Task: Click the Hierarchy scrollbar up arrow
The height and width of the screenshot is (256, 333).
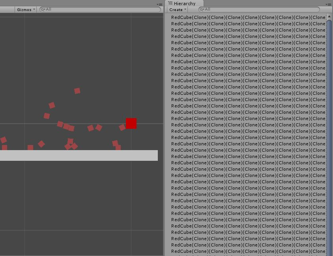Action: click(329, 16)
